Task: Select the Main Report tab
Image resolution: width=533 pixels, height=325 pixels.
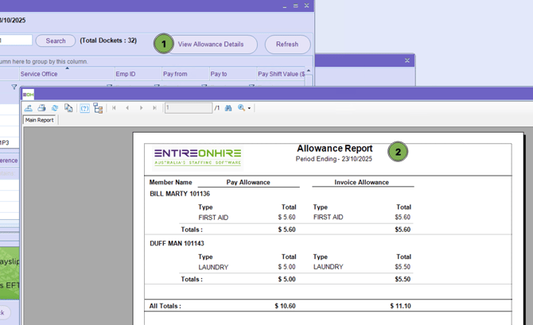Action: 39,120
